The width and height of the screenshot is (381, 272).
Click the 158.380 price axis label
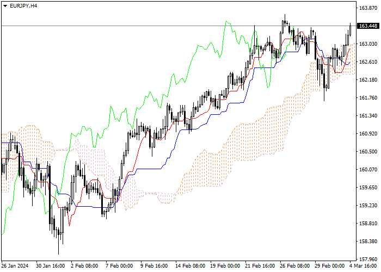point(368,242)
